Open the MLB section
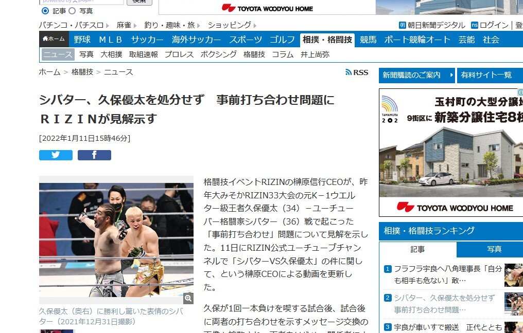 pyautogui.click(x=110, y=40)
